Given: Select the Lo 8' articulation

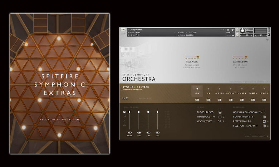Looking at the screenshot, I should [197, 91].
